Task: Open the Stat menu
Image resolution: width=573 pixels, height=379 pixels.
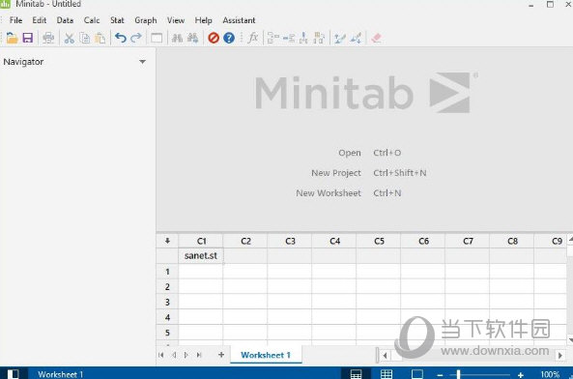Action: coord(117,20)
